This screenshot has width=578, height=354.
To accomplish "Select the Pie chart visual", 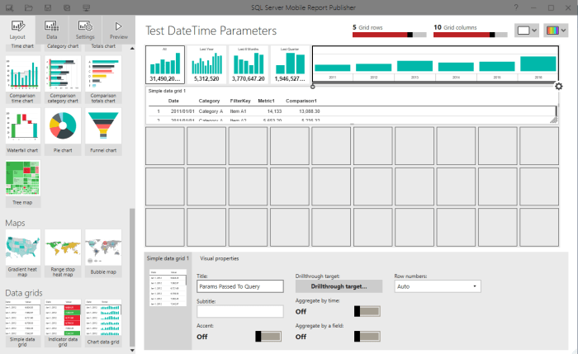I will tap(63, 131).
